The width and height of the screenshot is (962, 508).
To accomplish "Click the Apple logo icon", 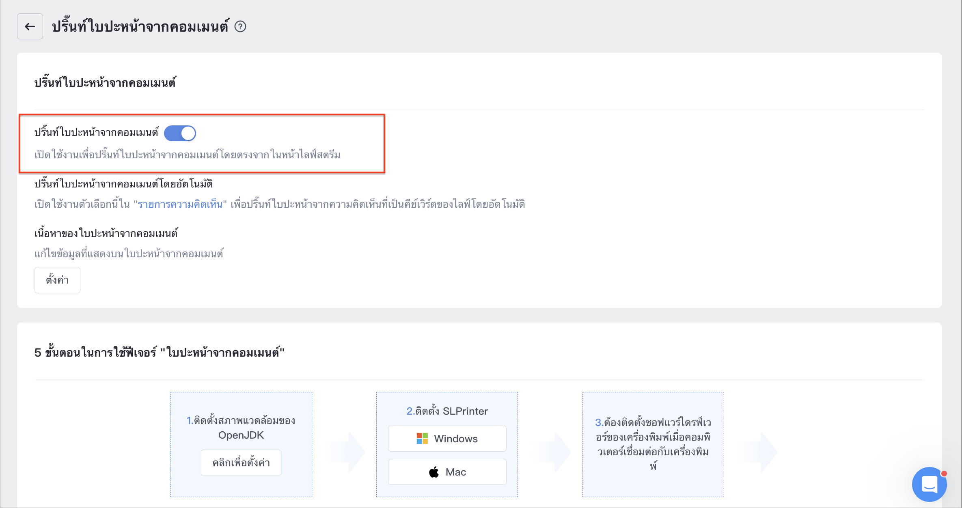I will (x=434, y=472).
